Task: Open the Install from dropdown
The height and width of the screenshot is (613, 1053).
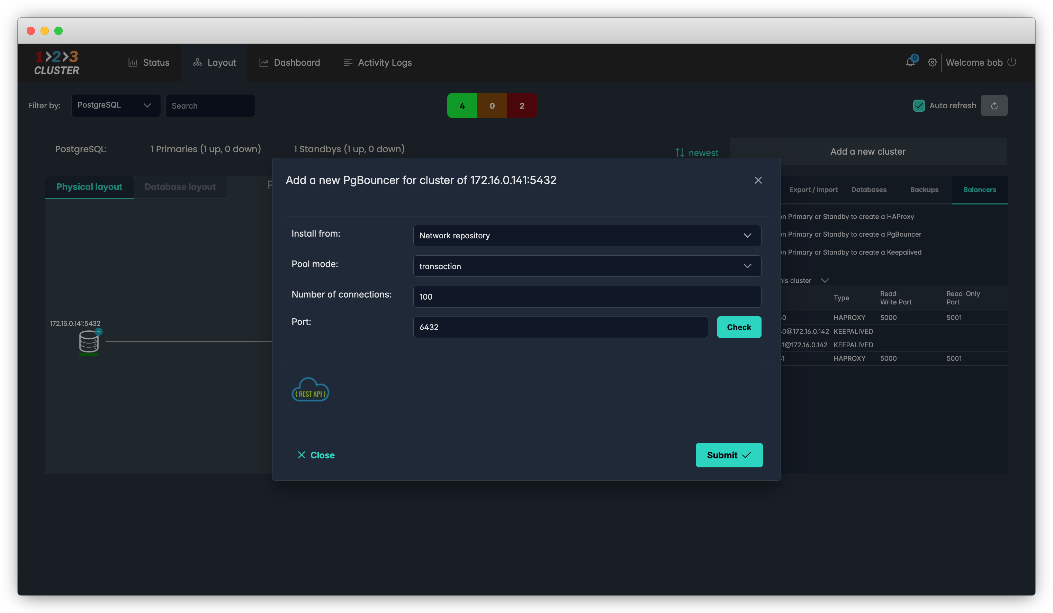Action: coord(587,236)
